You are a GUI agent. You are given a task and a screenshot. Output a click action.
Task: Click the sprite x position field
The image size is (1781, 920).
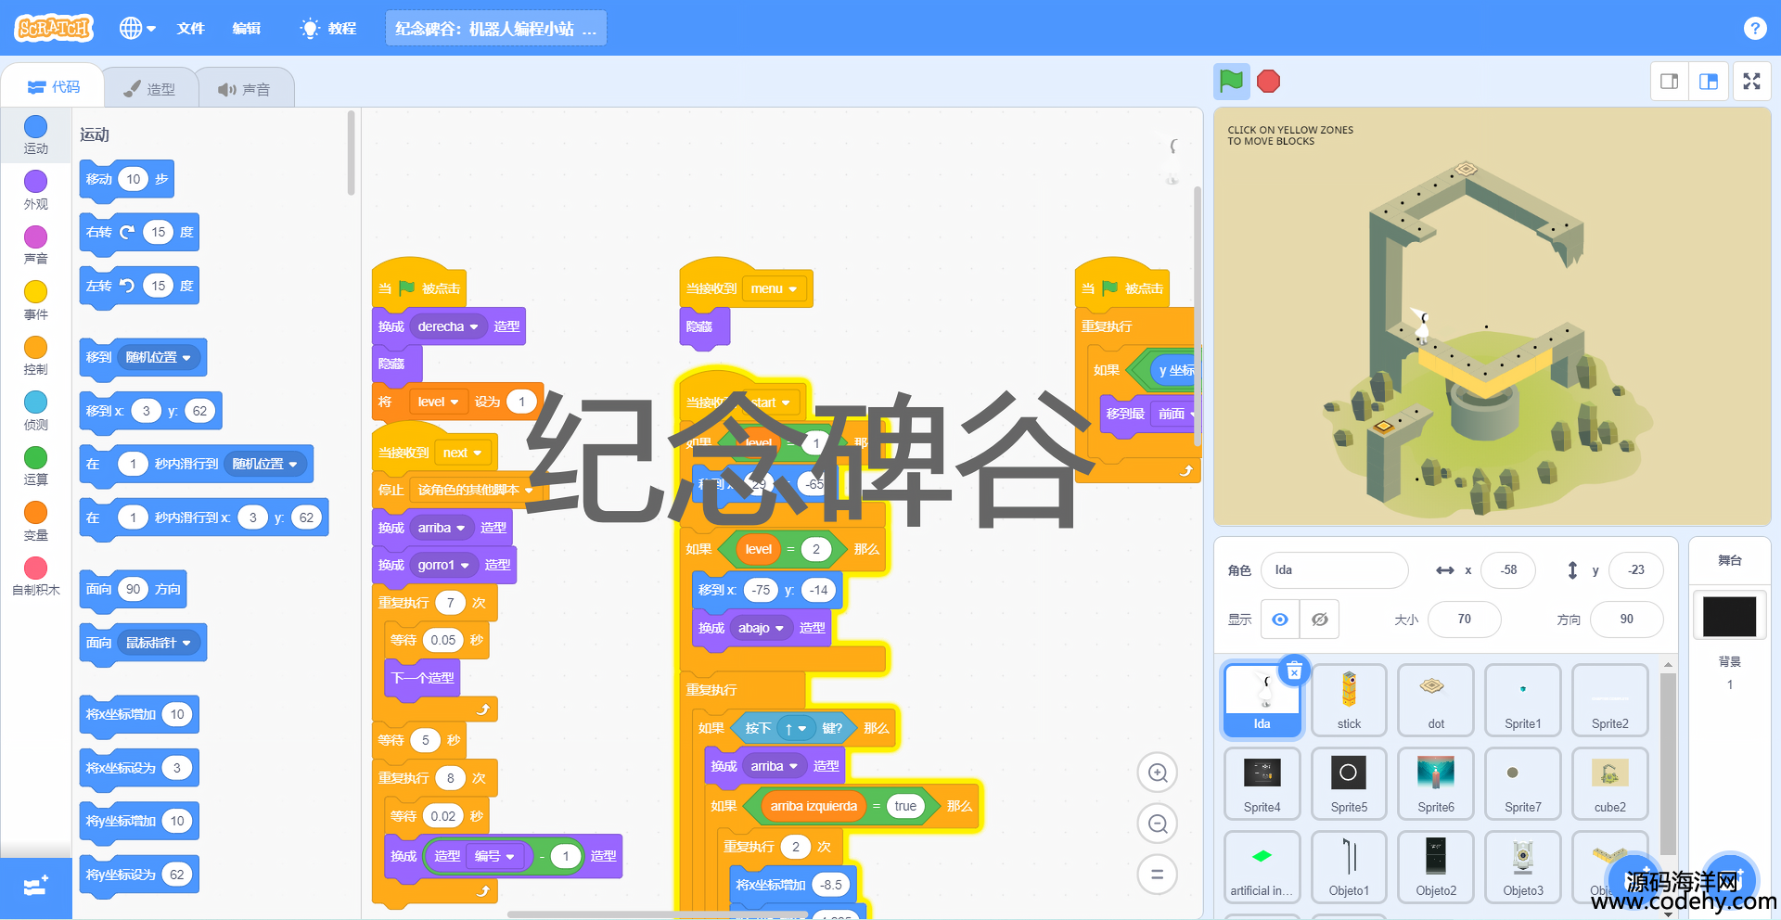(x=1508, y=570)
